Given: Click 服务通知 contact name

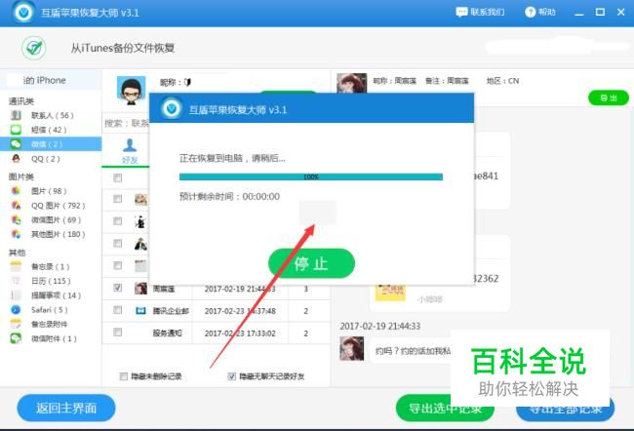Looking at the screenshot, I should (x=167, y=333).
